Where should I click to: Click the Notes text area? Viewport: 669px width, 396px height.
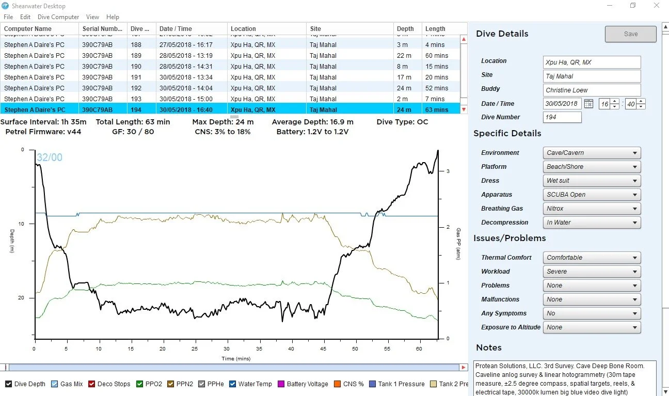[565, 378]
